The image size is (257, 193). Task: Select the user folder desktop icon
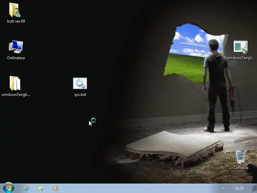15,10
